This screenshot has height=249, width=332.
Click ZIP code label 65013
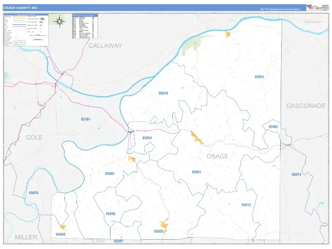(x=246, y=205)
